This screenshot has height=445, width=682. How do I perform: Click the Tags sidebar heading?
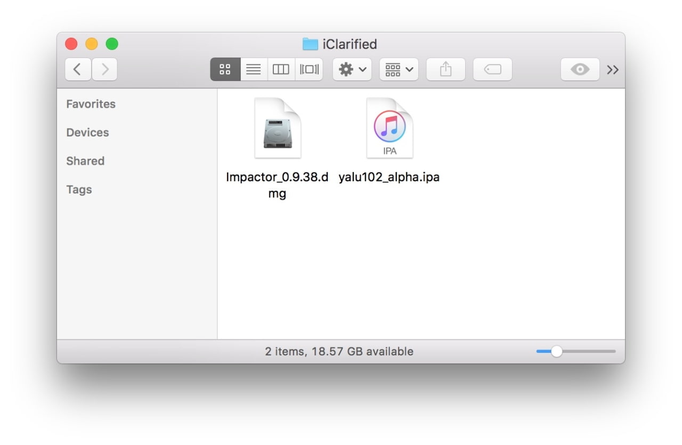pyautogui.click(x=79, y=190)
